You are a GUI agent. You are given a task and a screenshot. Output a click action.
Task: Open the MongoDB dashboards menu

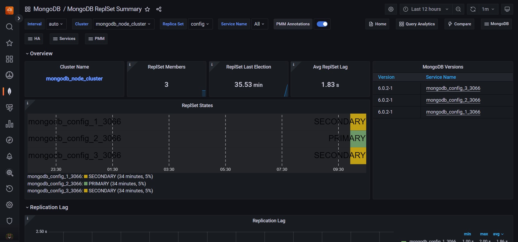496,24
